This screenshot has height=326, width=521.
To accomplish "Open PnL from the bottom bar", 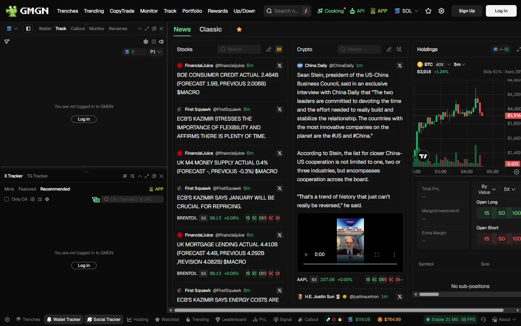I will pyautogui.click(x=260, y=319).
